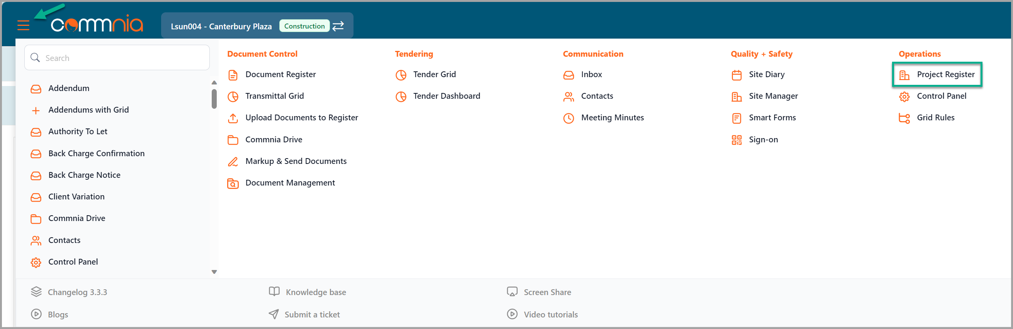Click the Quality + Safety heading
The width and height of the screenshot is (1013, 329).
coord(761,54)
